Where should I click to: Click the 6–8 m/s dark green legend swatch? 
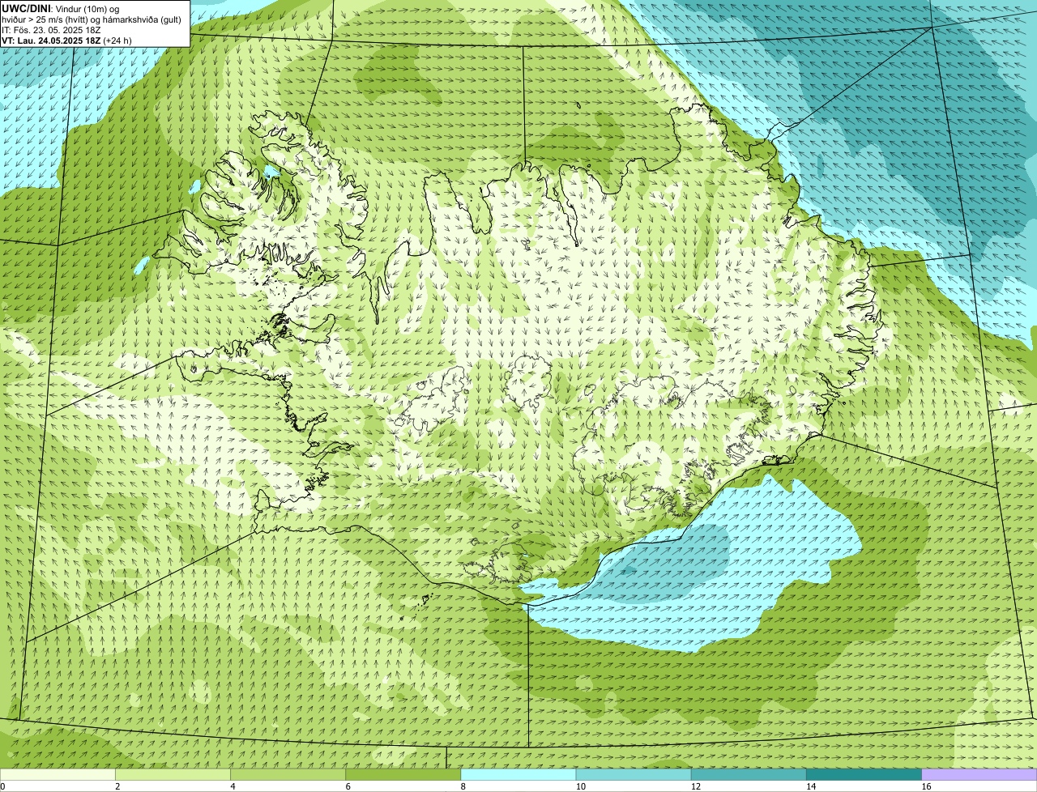(x=403, y=774)
